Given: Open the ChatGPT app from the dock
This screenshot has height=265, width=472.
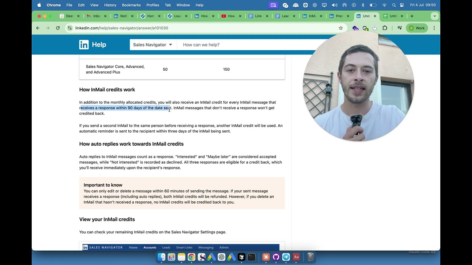Looking at the screenshot, I should click(x=221, y=257).
